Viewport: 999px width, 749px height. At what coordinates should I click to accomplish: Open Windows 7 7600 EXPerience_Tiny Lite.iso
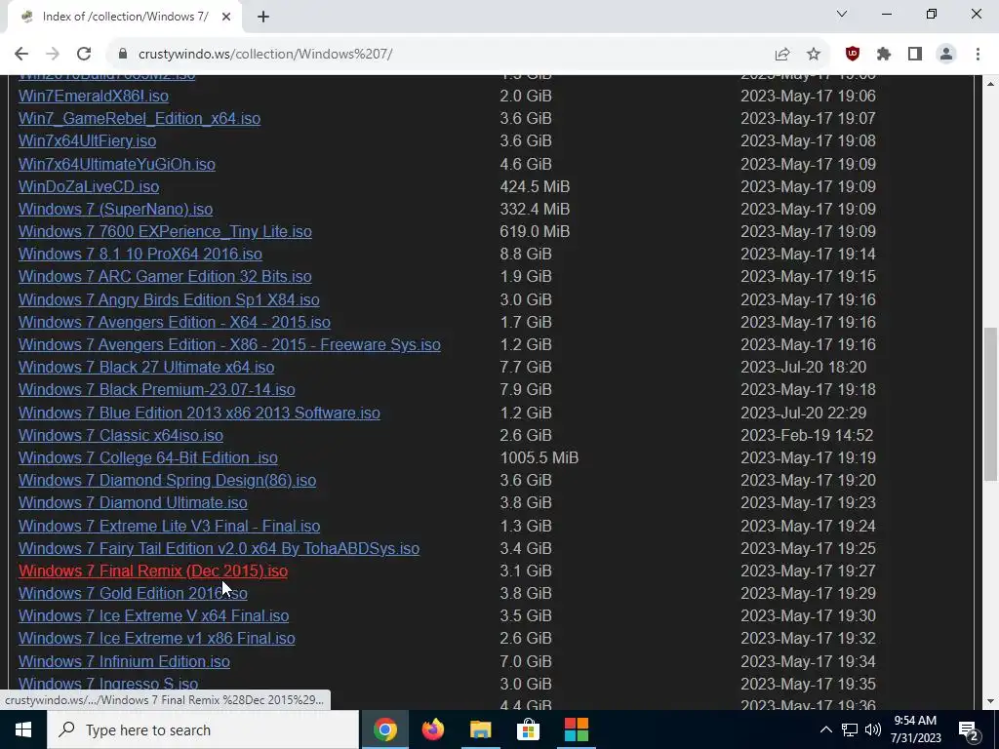pyautogui.click(x=165, y=231)
